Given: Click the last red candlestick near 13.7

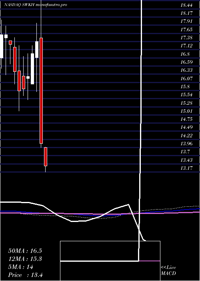Looking at the screenshot, I should coord(46,157).
